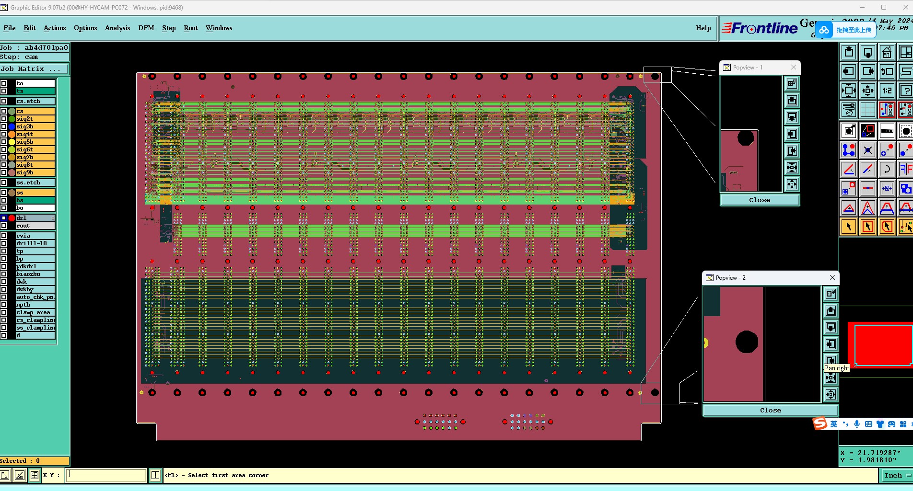Click the home view house icon
Image resolution: width=913 pixels, height=491 pixels.
(887, 52)
